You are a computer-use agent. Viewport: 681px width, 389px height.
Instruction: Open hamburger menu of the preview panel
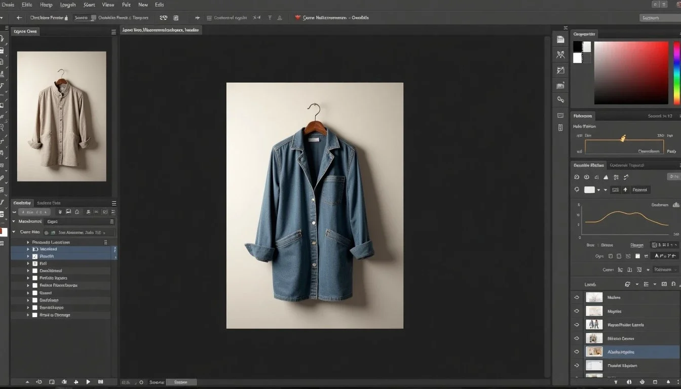113,31
